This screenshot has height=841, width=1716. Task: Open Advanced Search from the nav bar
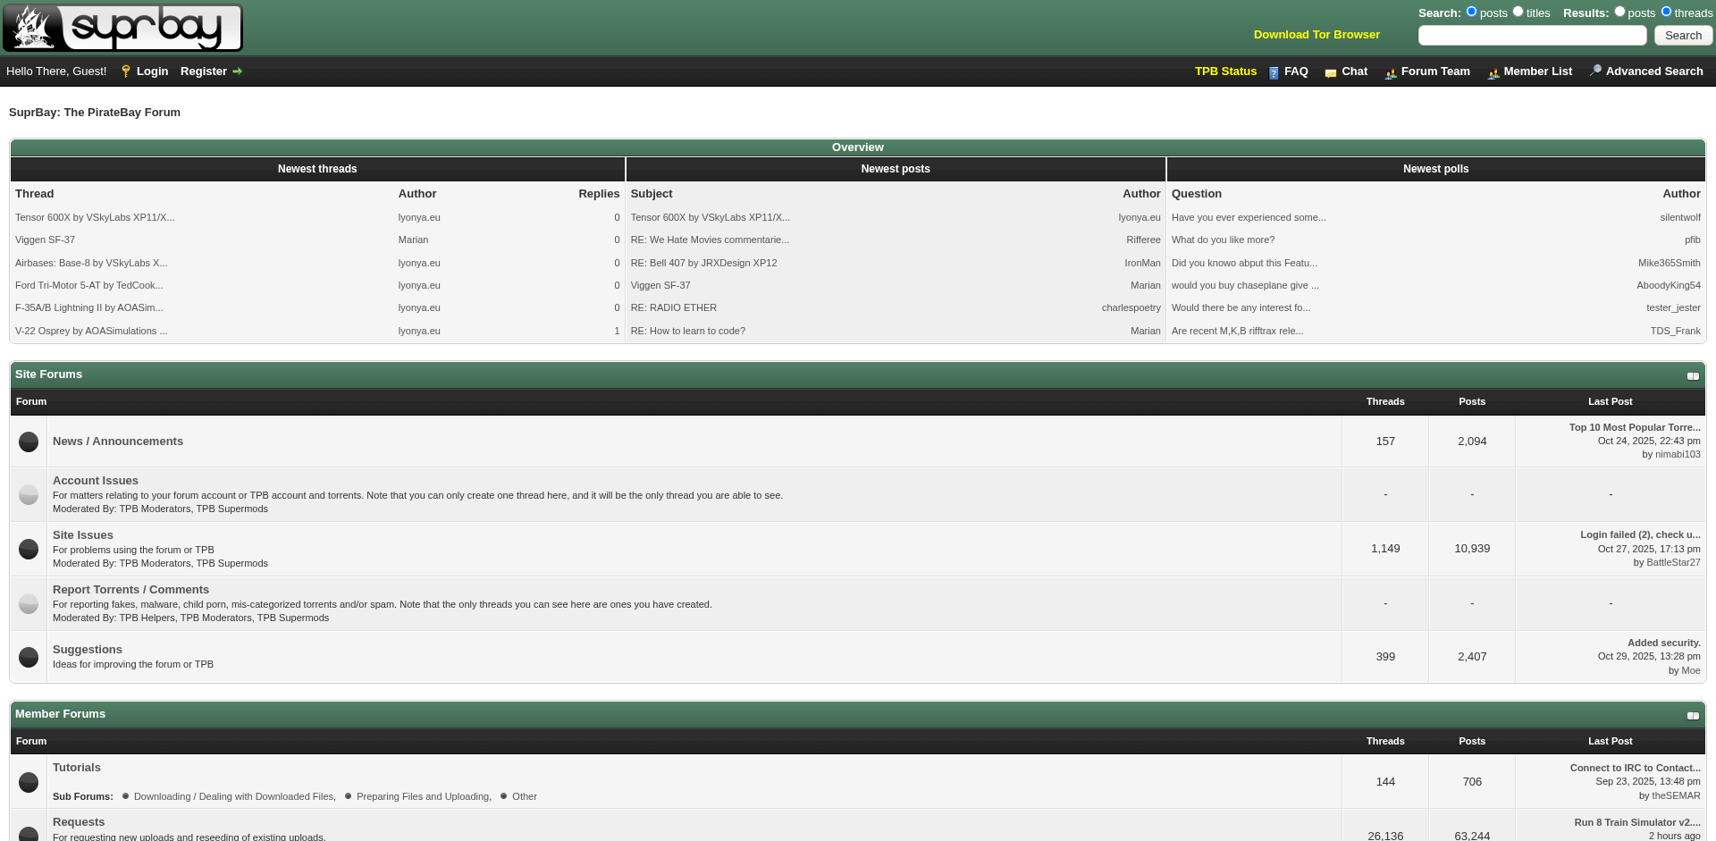pyautogui.click(x=1654, y=71)
